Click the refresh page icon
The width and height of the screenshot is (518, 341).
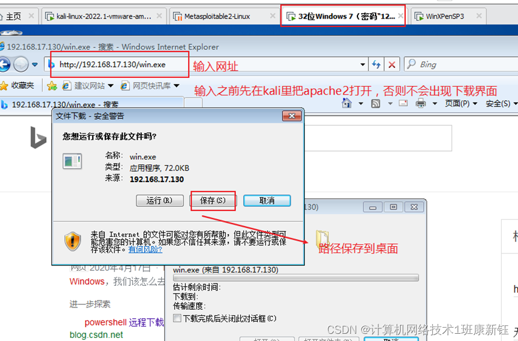pyautogui.click(x=376, y=65)
